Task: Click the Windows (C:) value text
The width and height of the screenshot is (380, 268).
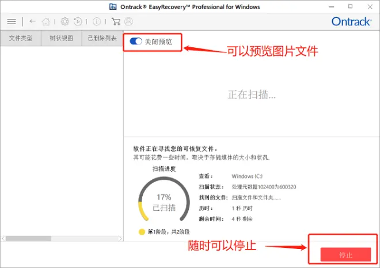Action: (x=247, y=176)
